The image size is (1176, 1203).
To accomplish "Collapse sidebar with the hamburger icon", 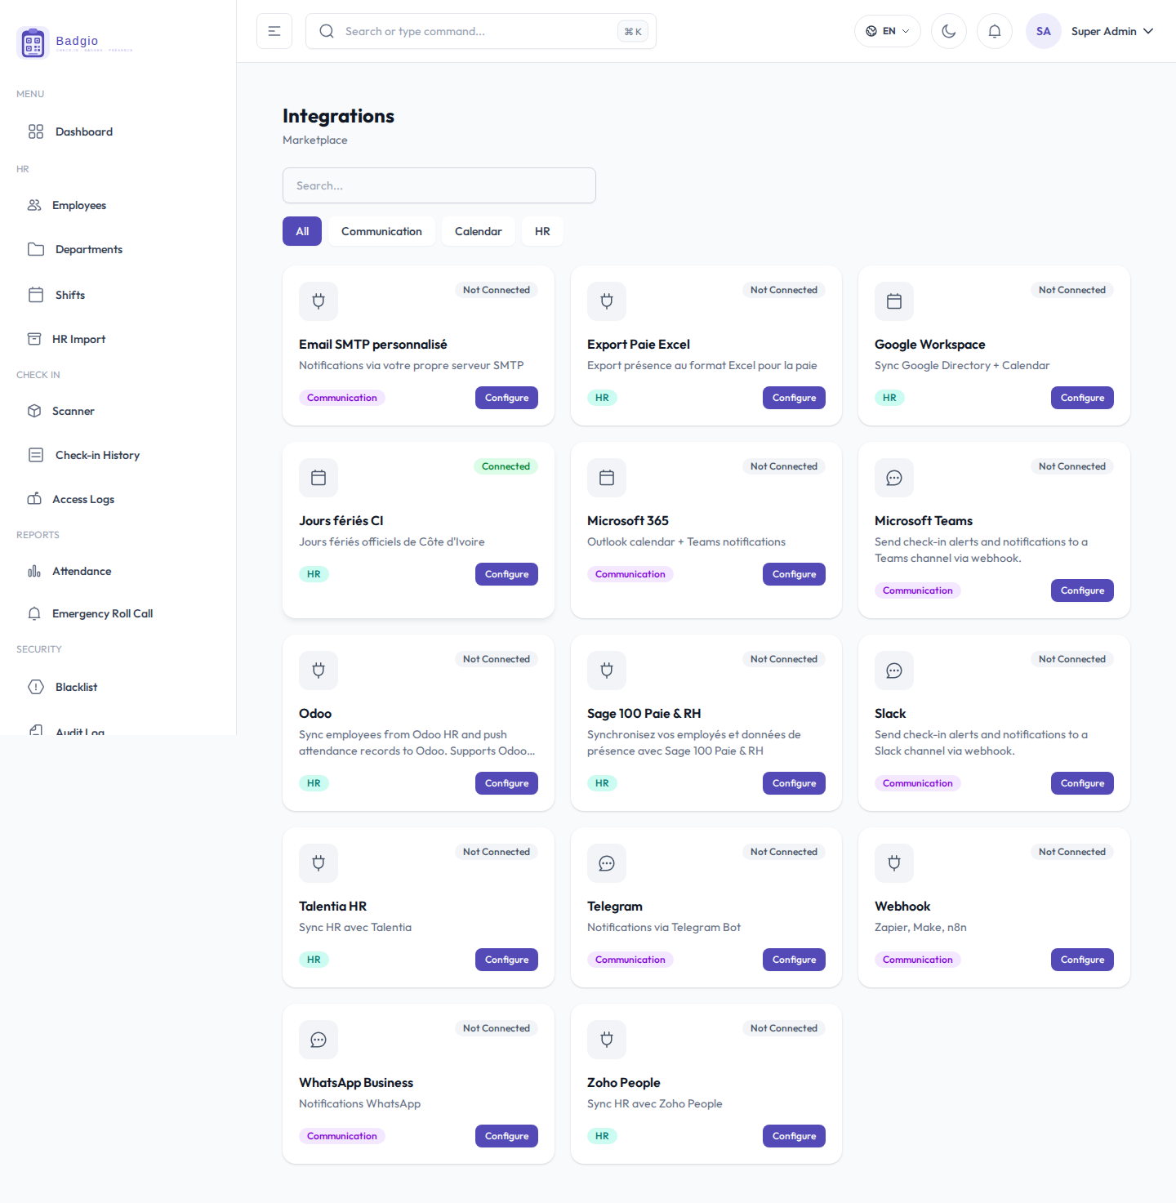I will 274,31.
